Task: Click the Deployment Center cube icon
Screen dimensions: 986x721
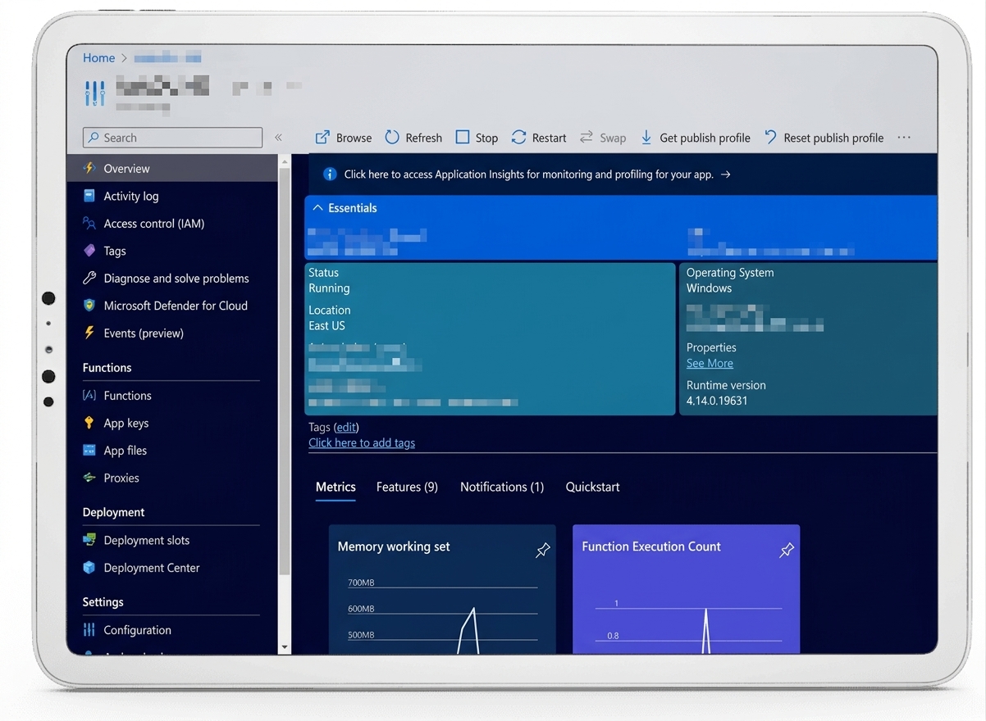Action: tap(89, 567)
